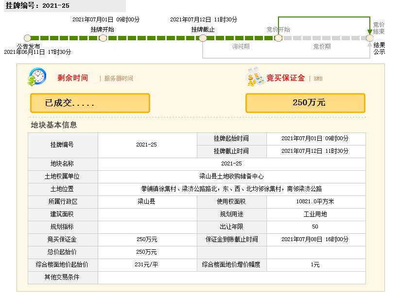Click the 地块基本信息 section title

click(53, 125)
